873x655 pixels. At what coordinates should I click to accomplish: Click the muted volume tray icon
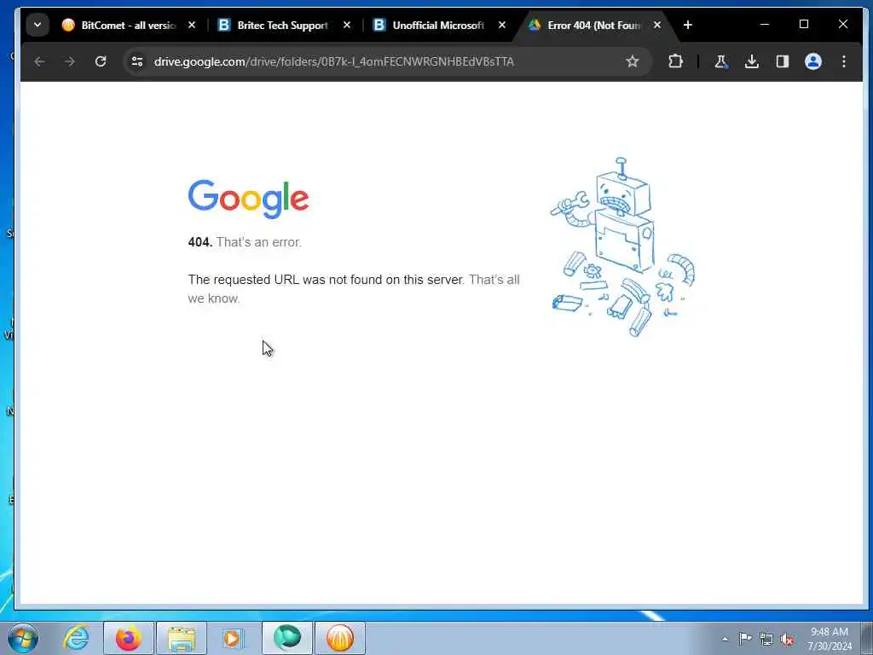[787, 640]
